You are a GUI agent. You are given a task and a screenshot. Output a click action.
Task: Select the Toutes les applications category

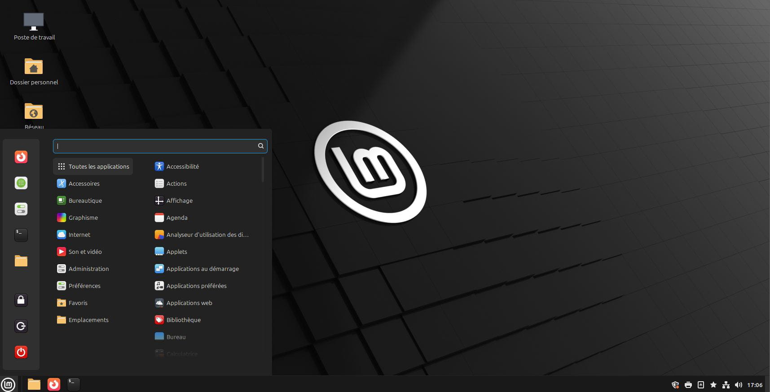click(93, 166)
